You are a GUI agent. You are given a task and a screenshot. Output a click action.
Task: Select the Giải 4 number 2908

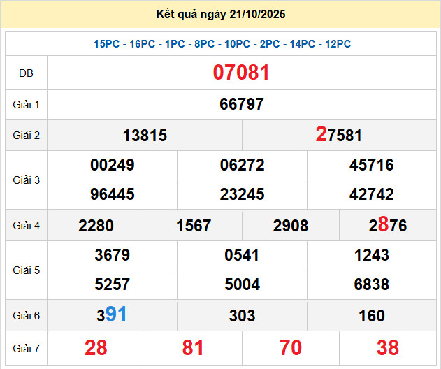click(x=291, y=226)
